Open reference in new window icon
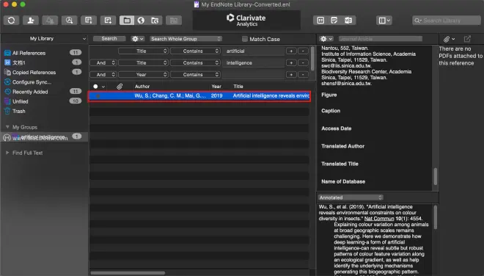 click(x=467, y=39)
